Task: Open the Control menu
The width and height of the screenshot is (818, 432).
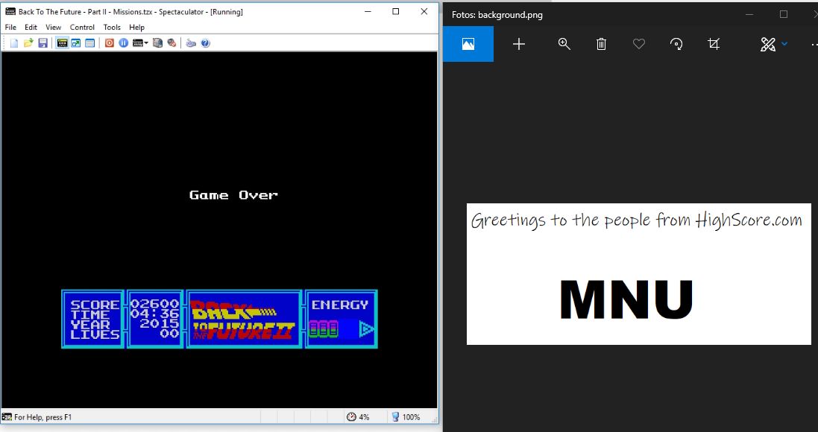Action: 82,28
